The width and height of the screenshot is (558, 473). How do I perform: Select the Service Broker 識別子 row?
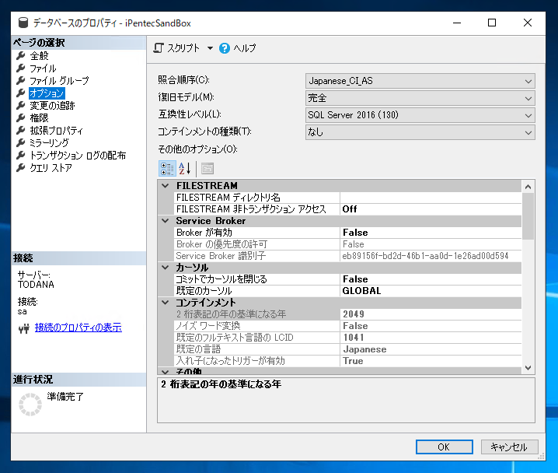pos(348,256)
